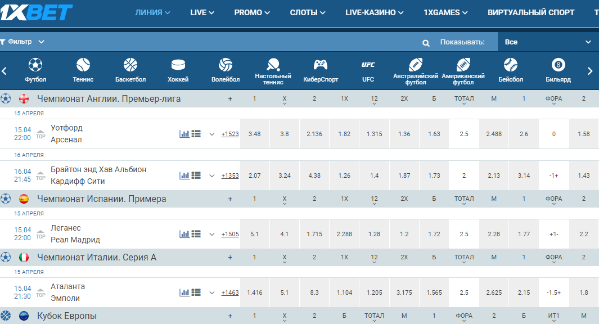Select the UFC sport icon

(368, 65)
